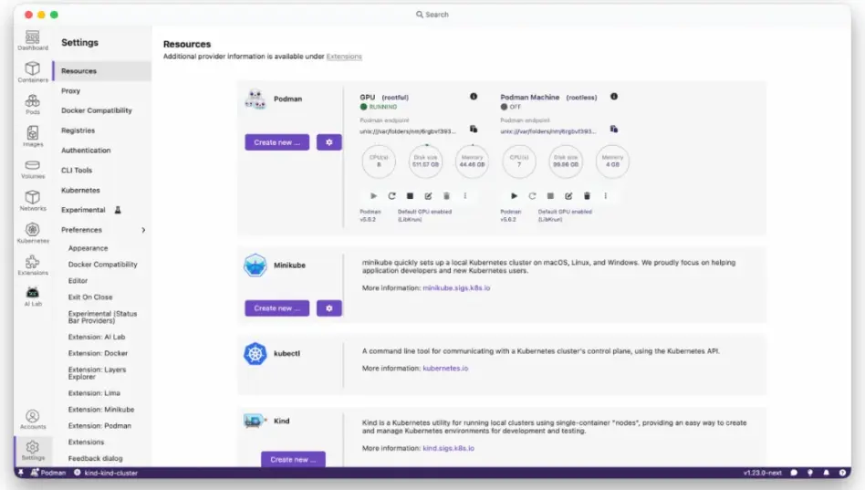
Task: Open Extension: Minikube preferences
Action: [x=101, y=410]
